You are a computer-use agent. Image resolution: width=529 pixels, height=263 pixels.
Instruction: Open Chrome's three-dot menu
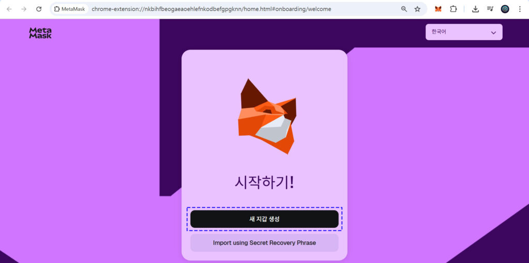click(x=520, y=9)
